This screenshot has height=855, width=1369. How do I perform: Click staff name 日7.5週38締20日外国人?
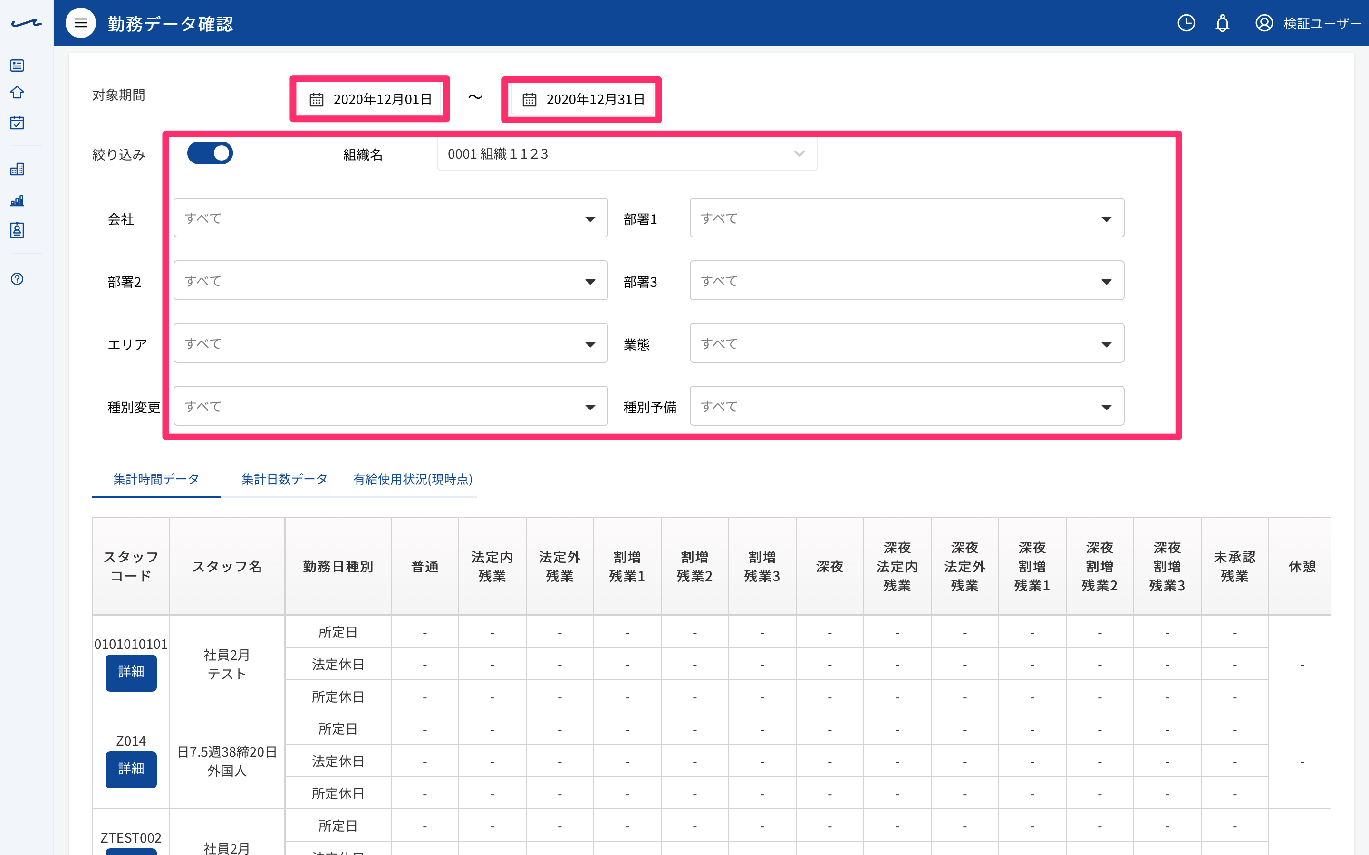pyautogui.click(x=227, y=761)
